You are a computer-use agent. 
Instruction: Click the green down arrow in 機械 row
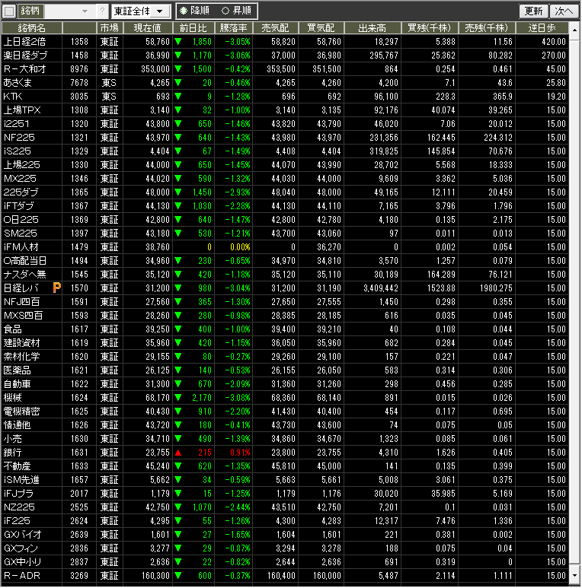click(x=178, y=398)
